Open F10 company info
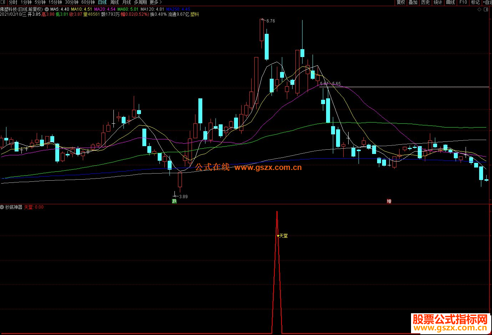 [463, 2]
